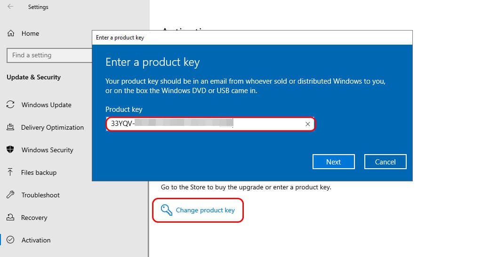The image size is (482, 257).
Task: Click the Windows Security shield icon
Action: pyautogui.click(x=10, y=149)
